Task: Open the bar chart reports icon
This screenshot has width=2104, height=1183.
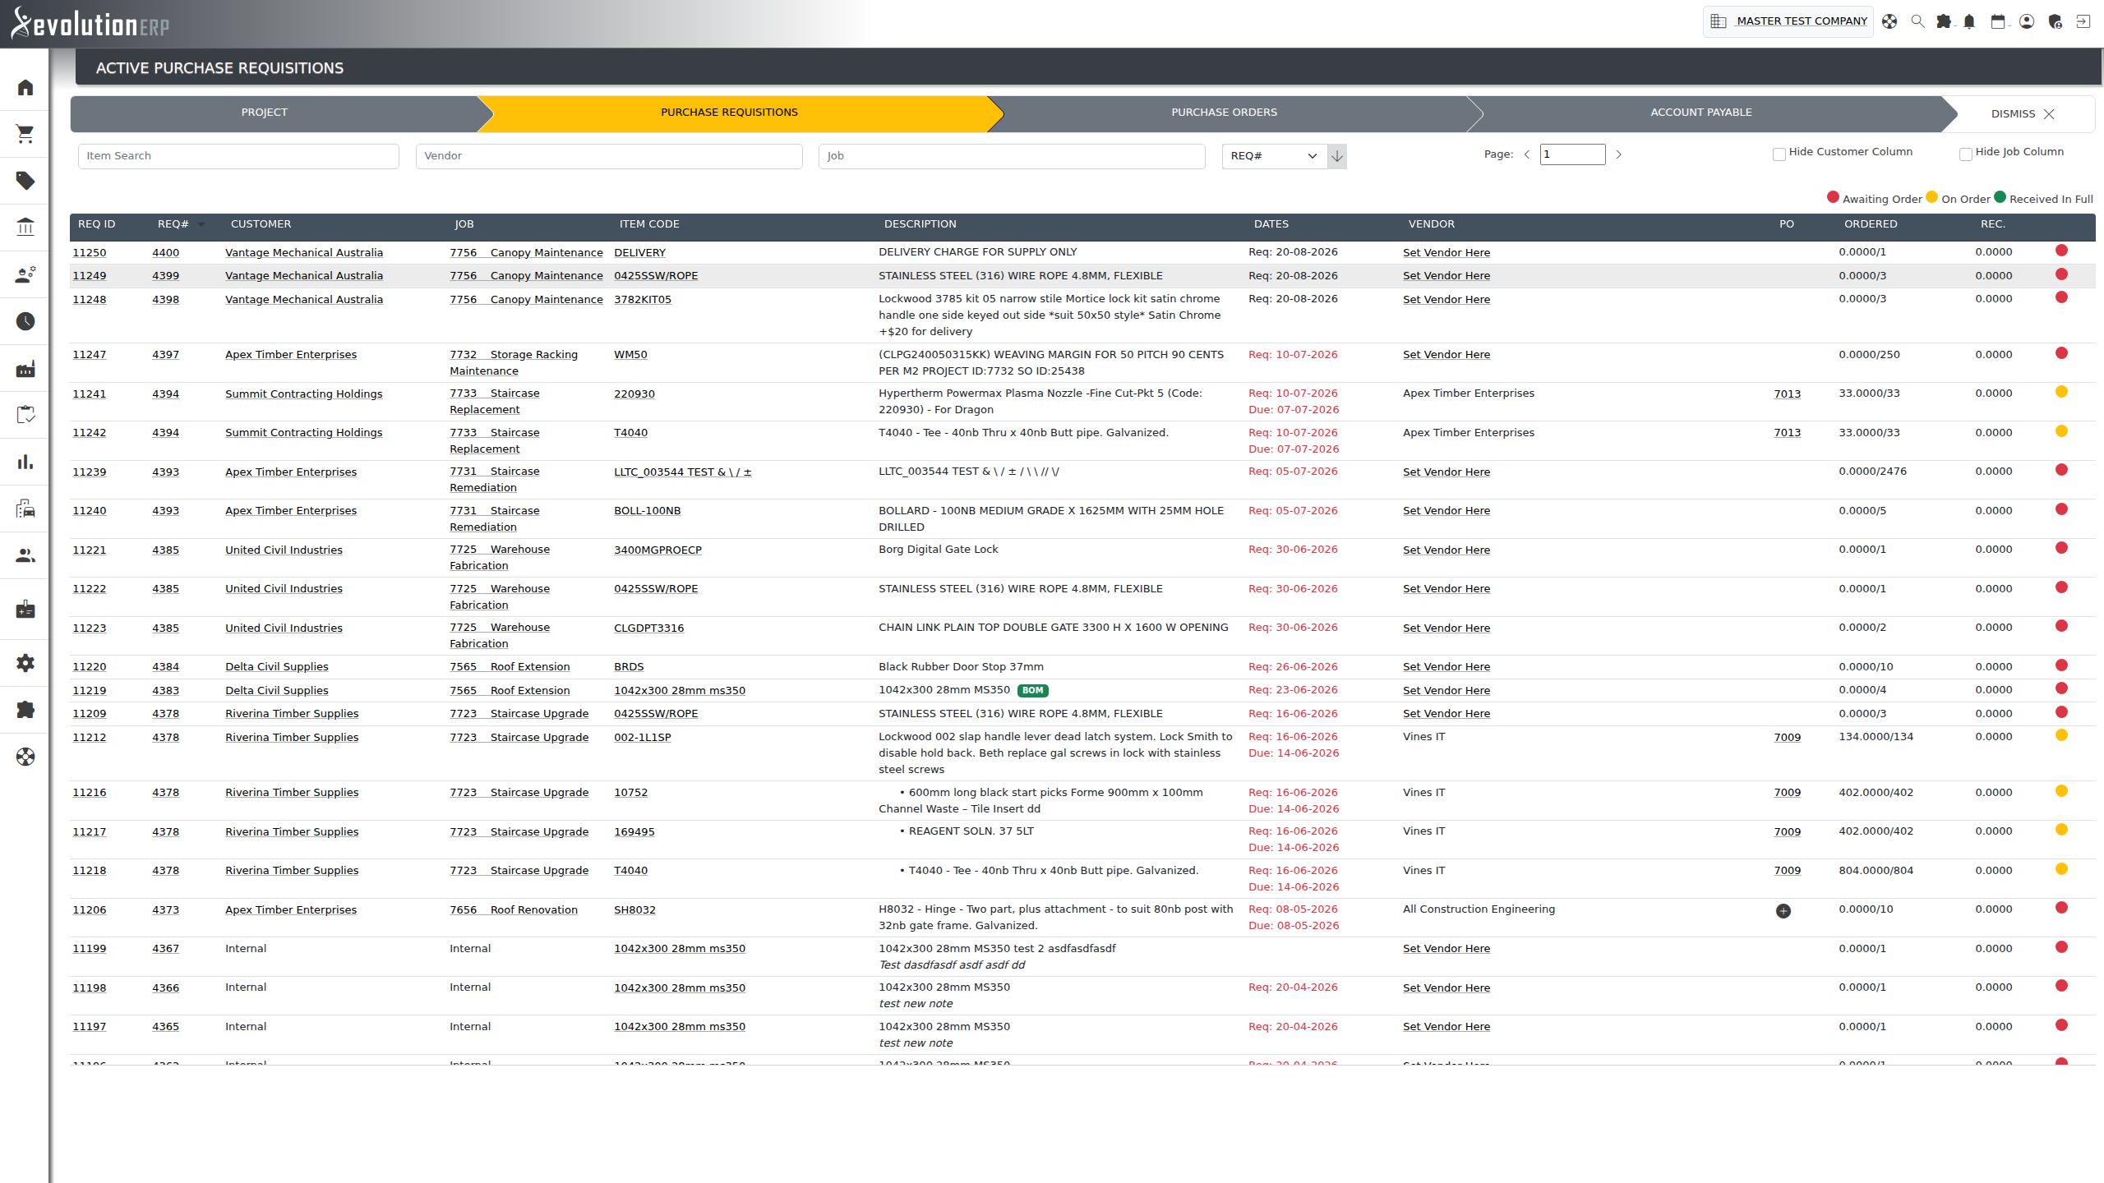Action: 25,462
